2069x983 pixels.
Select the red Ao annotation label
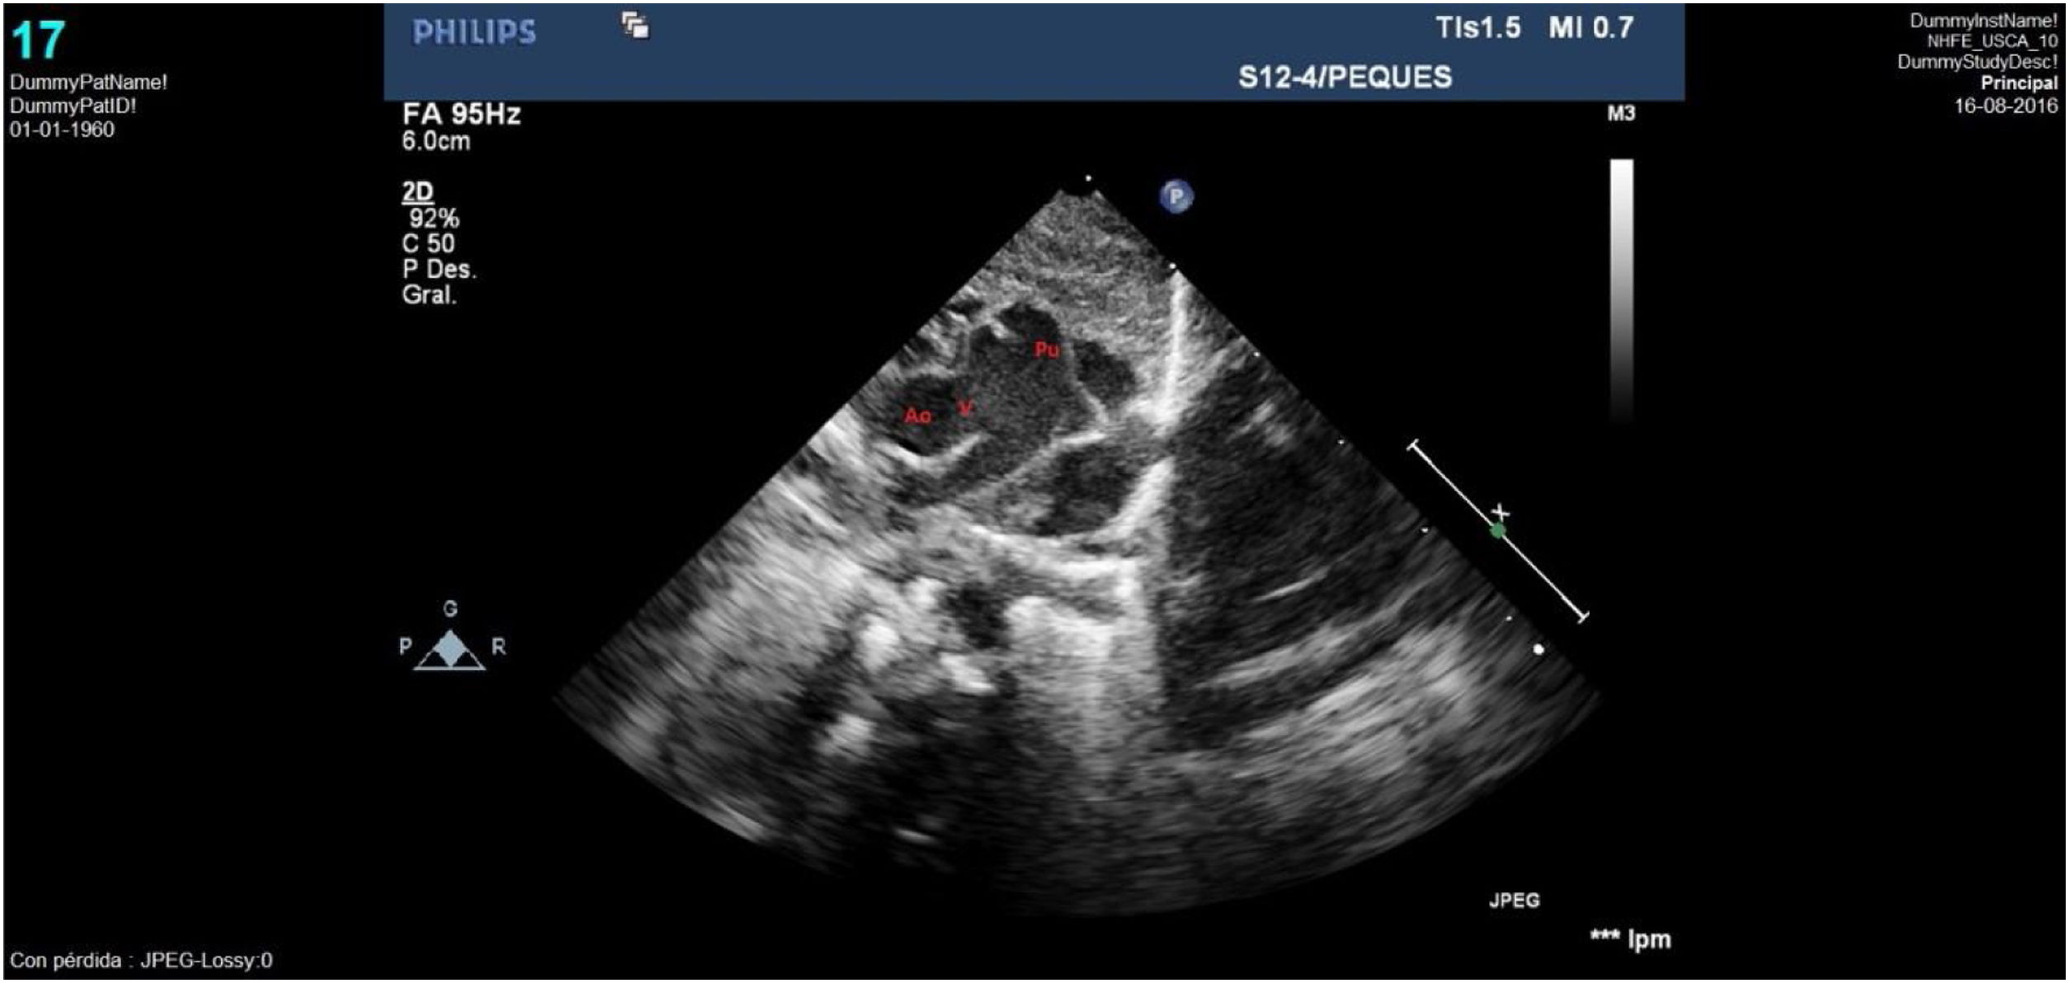coord(917,416)
